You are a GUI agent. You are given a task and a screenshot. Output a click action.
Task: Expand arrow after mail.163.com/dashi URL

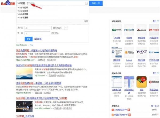coord(52,108)
